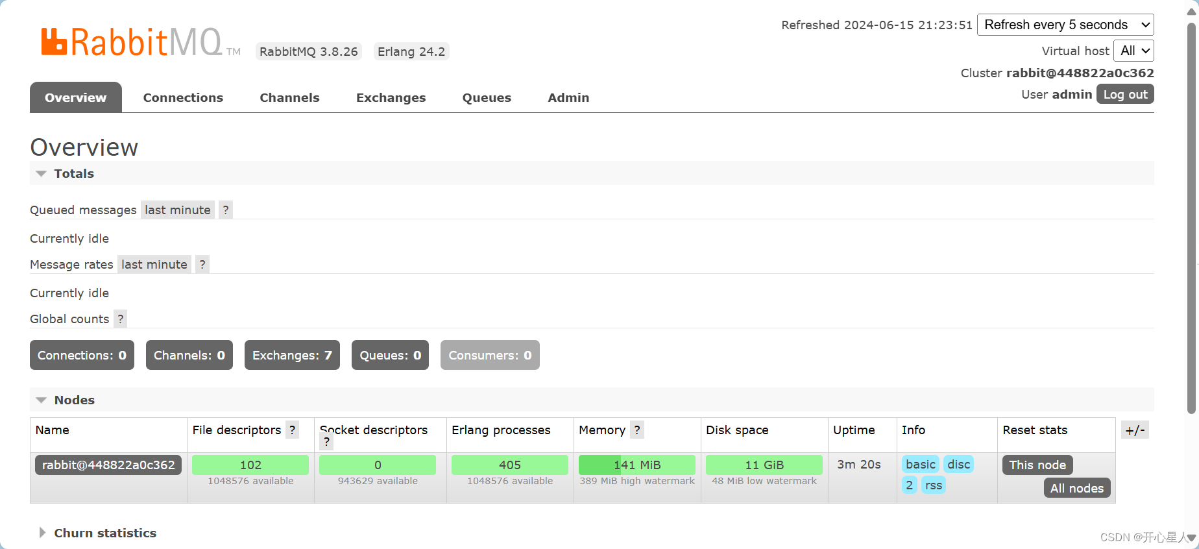Change Message rates last minute range
Viewport: 1199px width, 549px height.
pyautogui.click(x=154, y=264)
